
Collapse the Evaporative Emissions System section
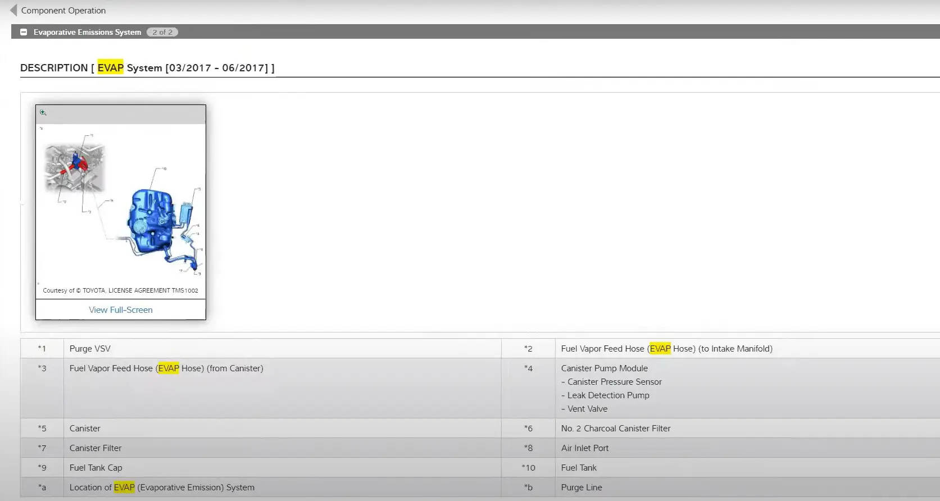24,32
